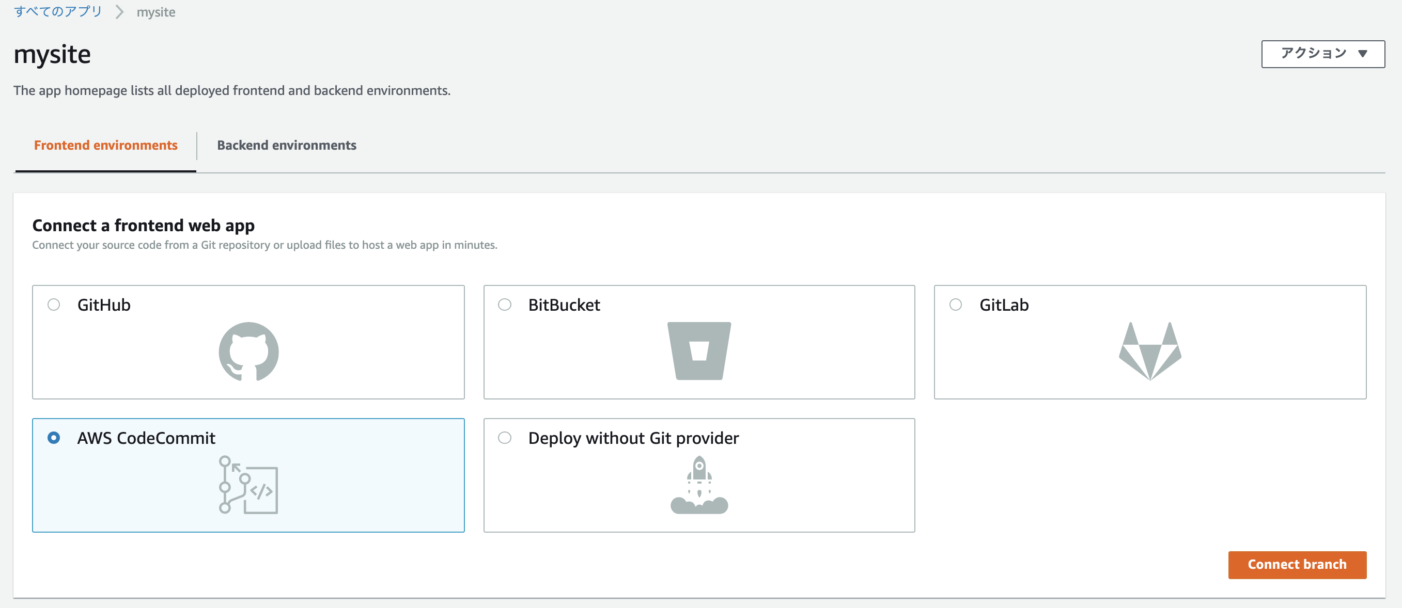
Task: Click the GitLab fox logo icon
Action: pos(1150,351)
